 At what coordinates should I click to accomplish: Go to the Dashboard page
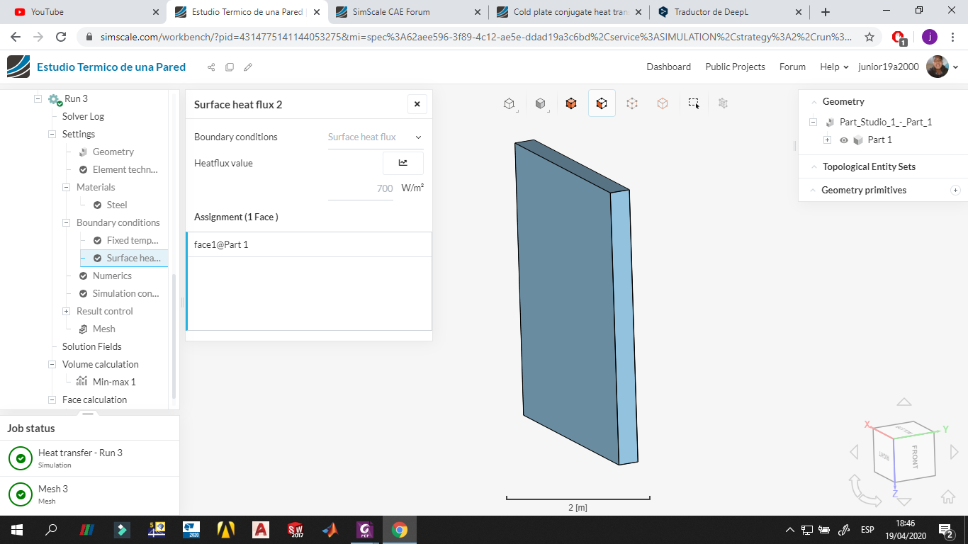[668, 67]
